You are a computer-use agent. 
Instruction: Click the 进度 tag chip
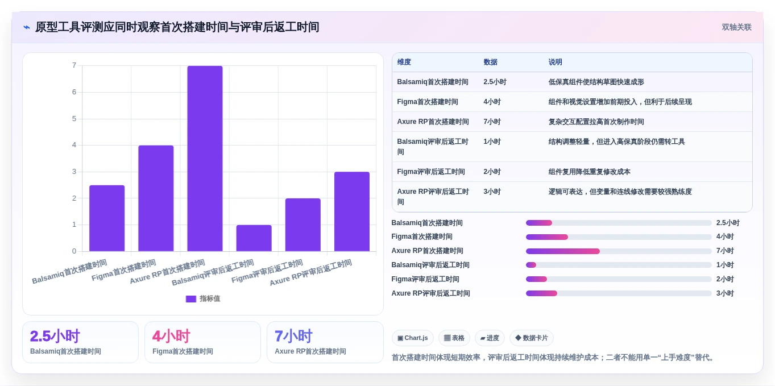490,338
